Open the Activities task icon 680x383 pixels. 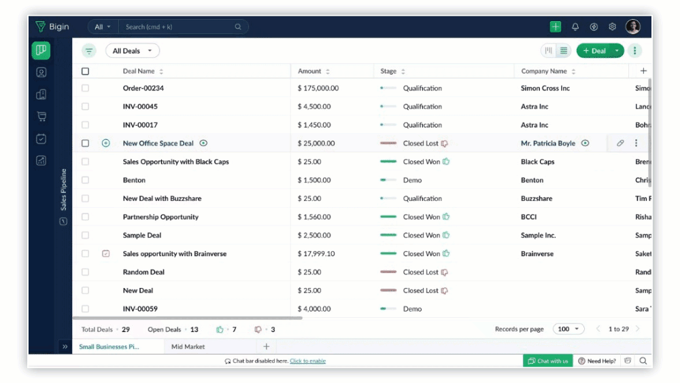41,139
